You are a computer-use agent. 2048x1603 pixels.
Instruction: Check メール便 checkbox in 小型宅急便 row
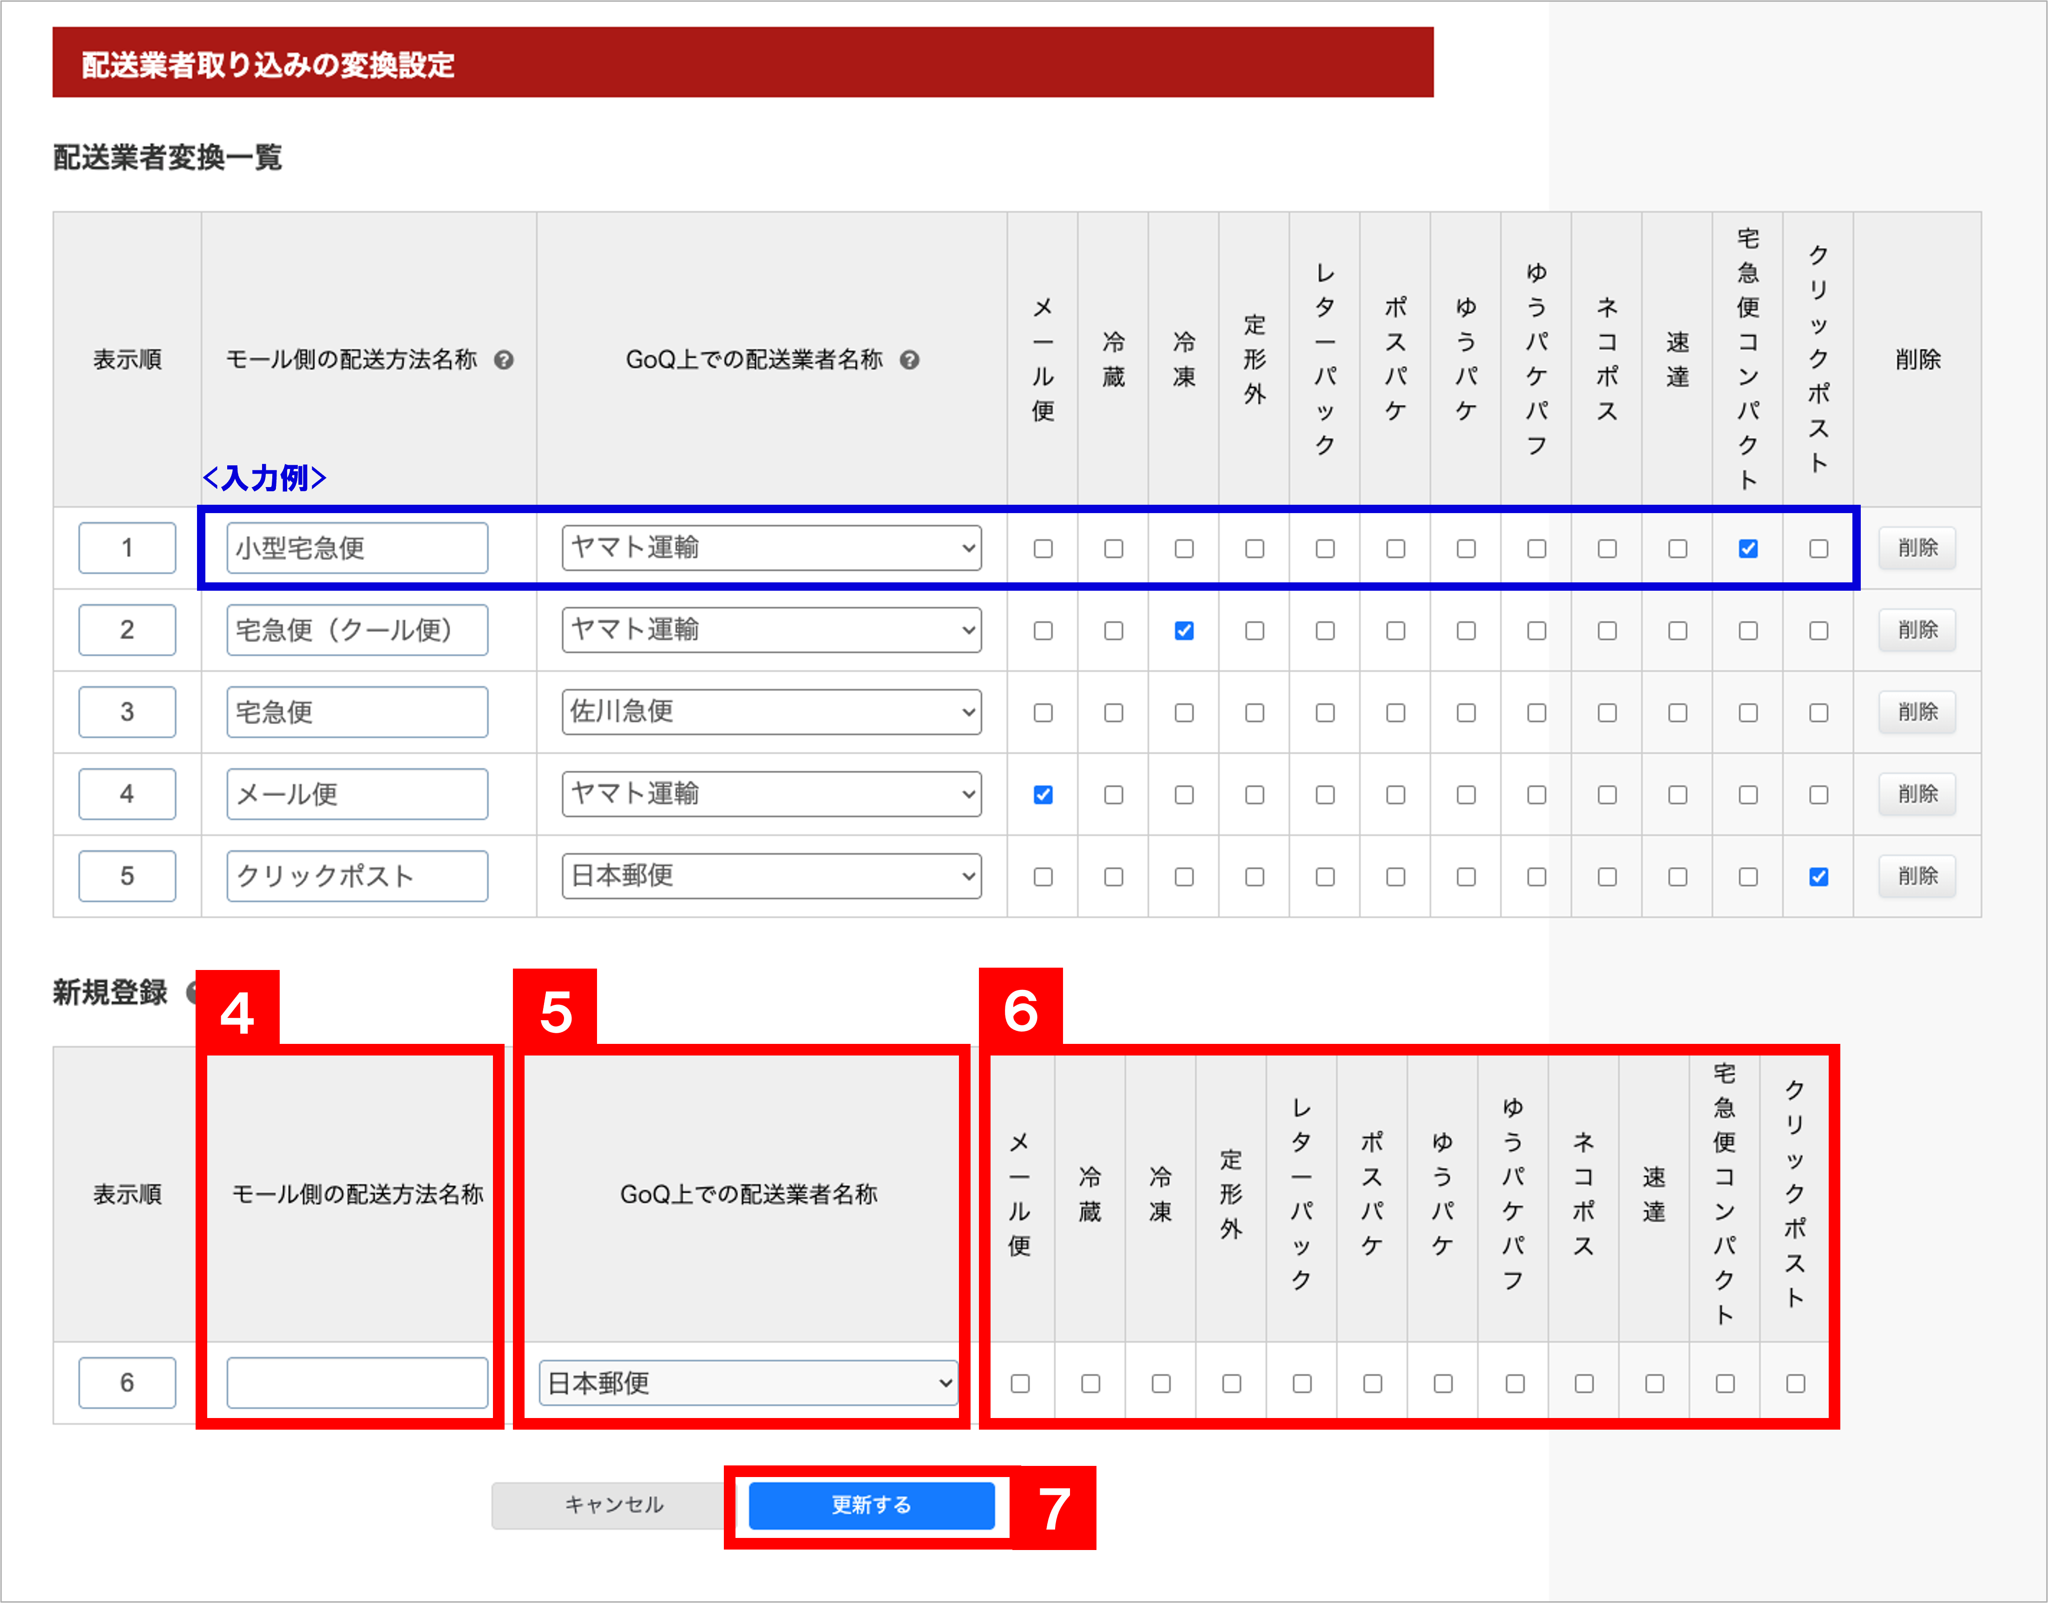click(x=1042, y=548)
